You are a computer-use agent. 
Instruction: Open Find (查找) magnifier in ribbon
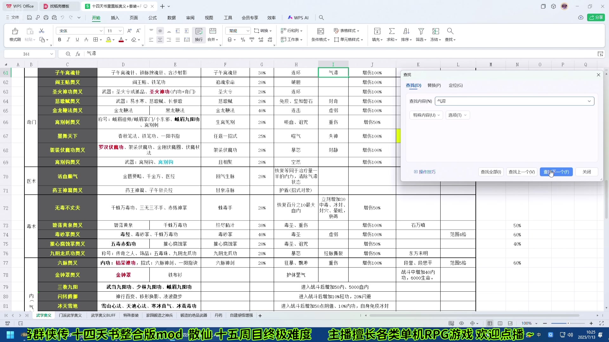pyautogui.click(x=450, y=34)
